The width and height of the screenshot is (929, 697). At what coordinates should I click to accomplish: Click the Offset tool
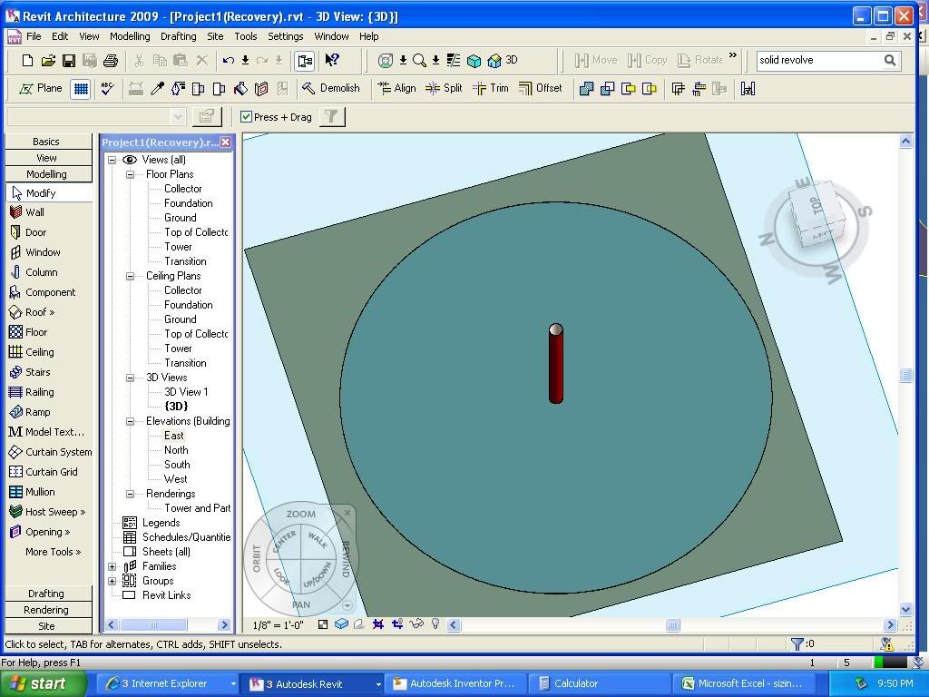540,88
